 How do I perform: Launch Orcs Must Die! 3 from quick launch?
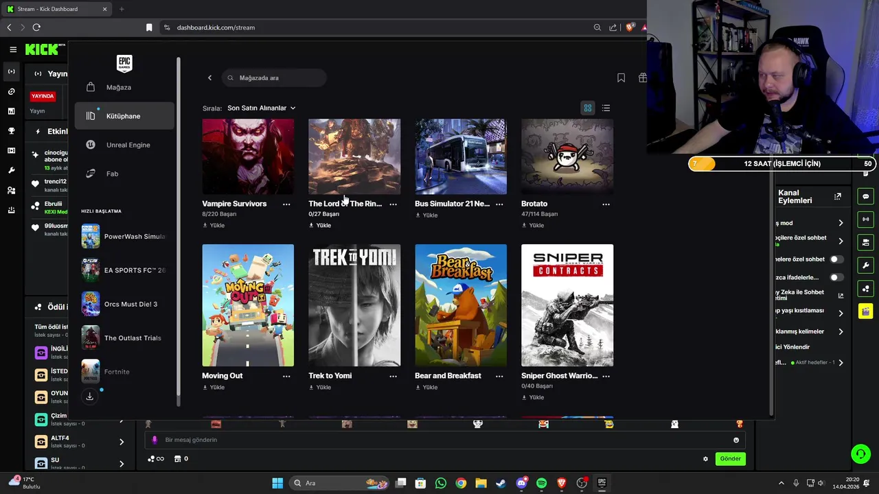[x=124, y=304]
